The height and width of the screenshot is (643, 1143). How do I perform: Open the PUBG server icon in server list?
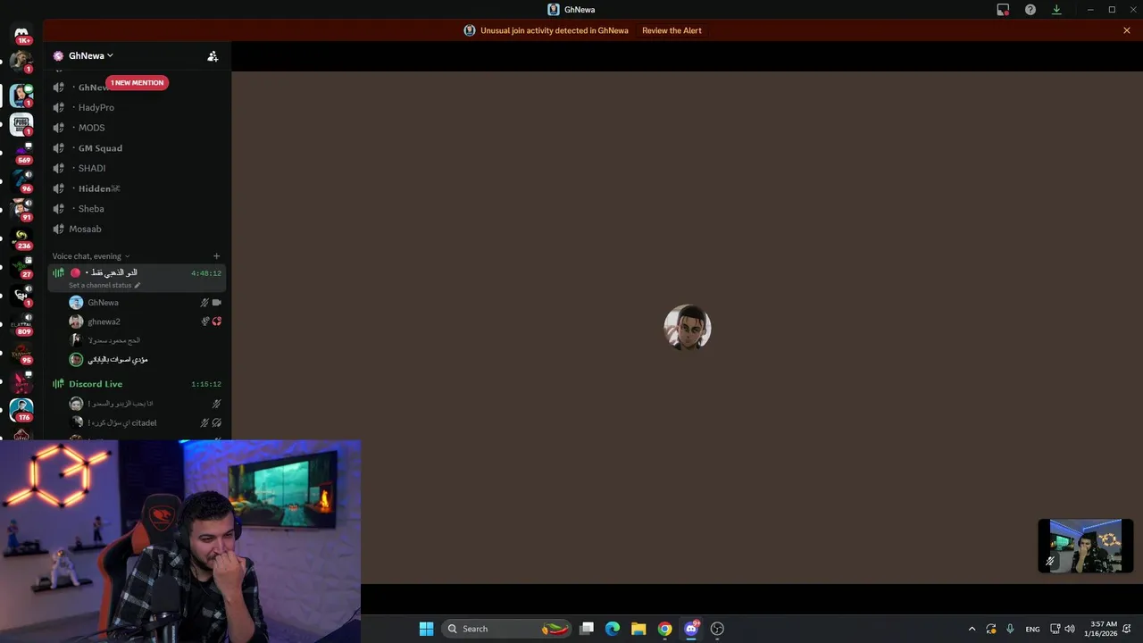[x=21, y=123]
